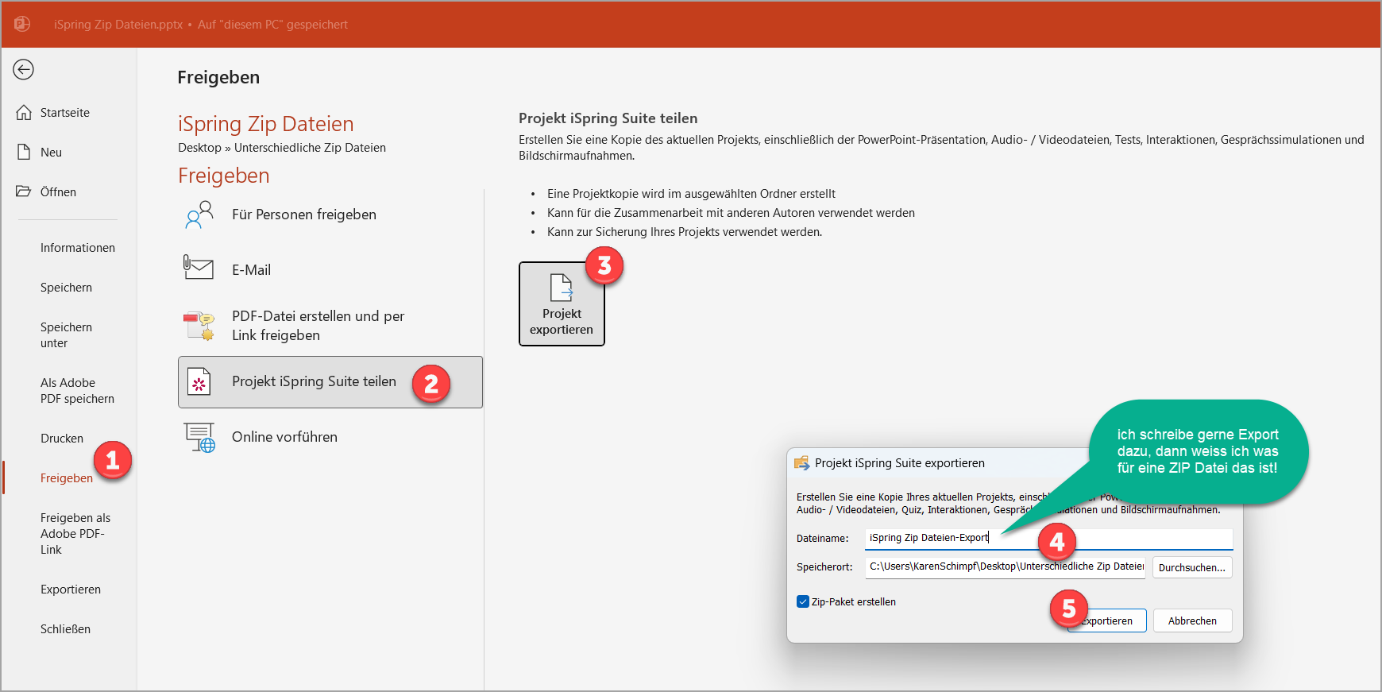1382x692 pixels.
Task: Select Projekt iSpring Suite teilen option
Action: 314,382
